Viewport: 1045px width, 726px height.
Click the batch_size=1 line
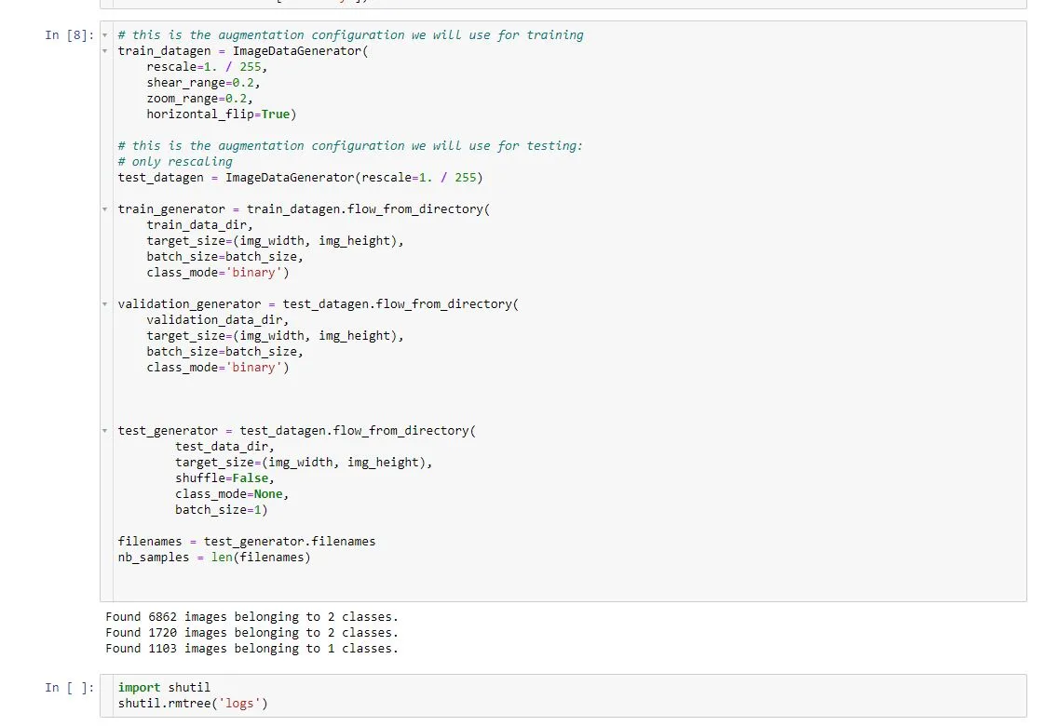coord(221,510)
